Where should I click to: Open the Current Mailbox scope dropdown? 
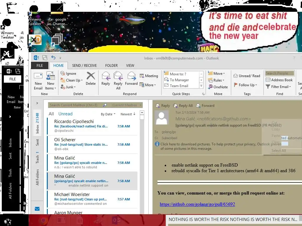(x=126, y=105)
